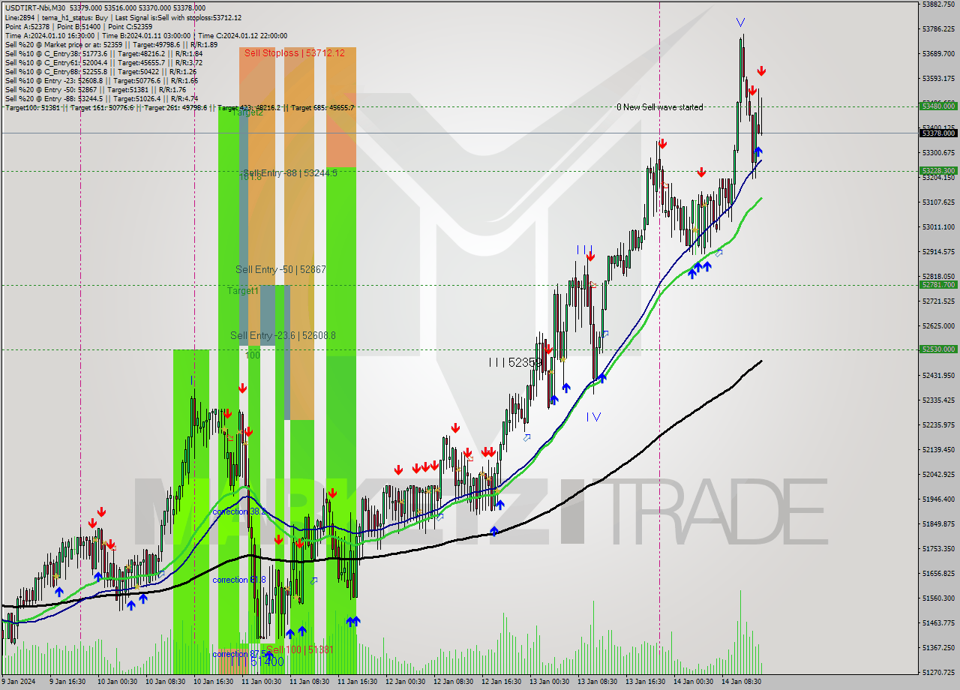Click the '10 Jan 08:30' time axis label
The height and width of the screenshot is (690, 960).
coord(165,682)
